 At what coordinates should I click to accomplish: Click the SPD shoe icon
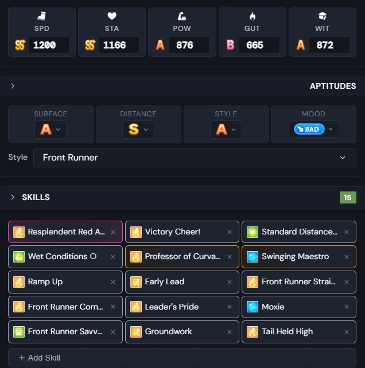tap(41, 16)
